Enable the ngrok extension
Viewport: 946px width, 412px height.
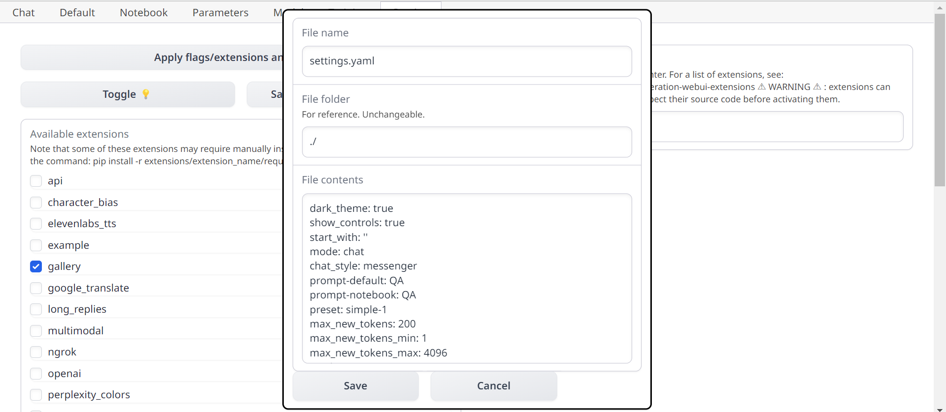[x=36, y=352]
